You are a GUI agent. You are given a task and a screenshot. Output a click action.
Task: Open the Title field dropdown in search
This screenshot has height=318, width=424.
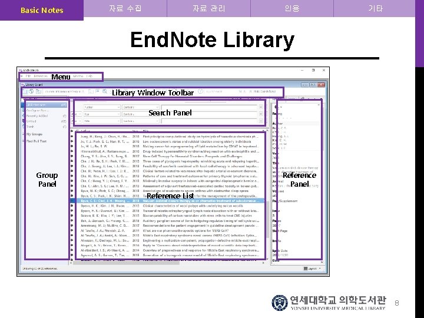pos(102,121)
